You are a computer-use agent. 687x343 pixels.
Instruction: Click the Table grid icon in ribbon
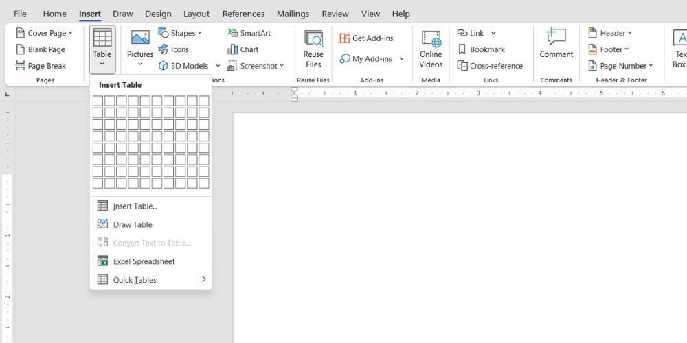point(102,38)
